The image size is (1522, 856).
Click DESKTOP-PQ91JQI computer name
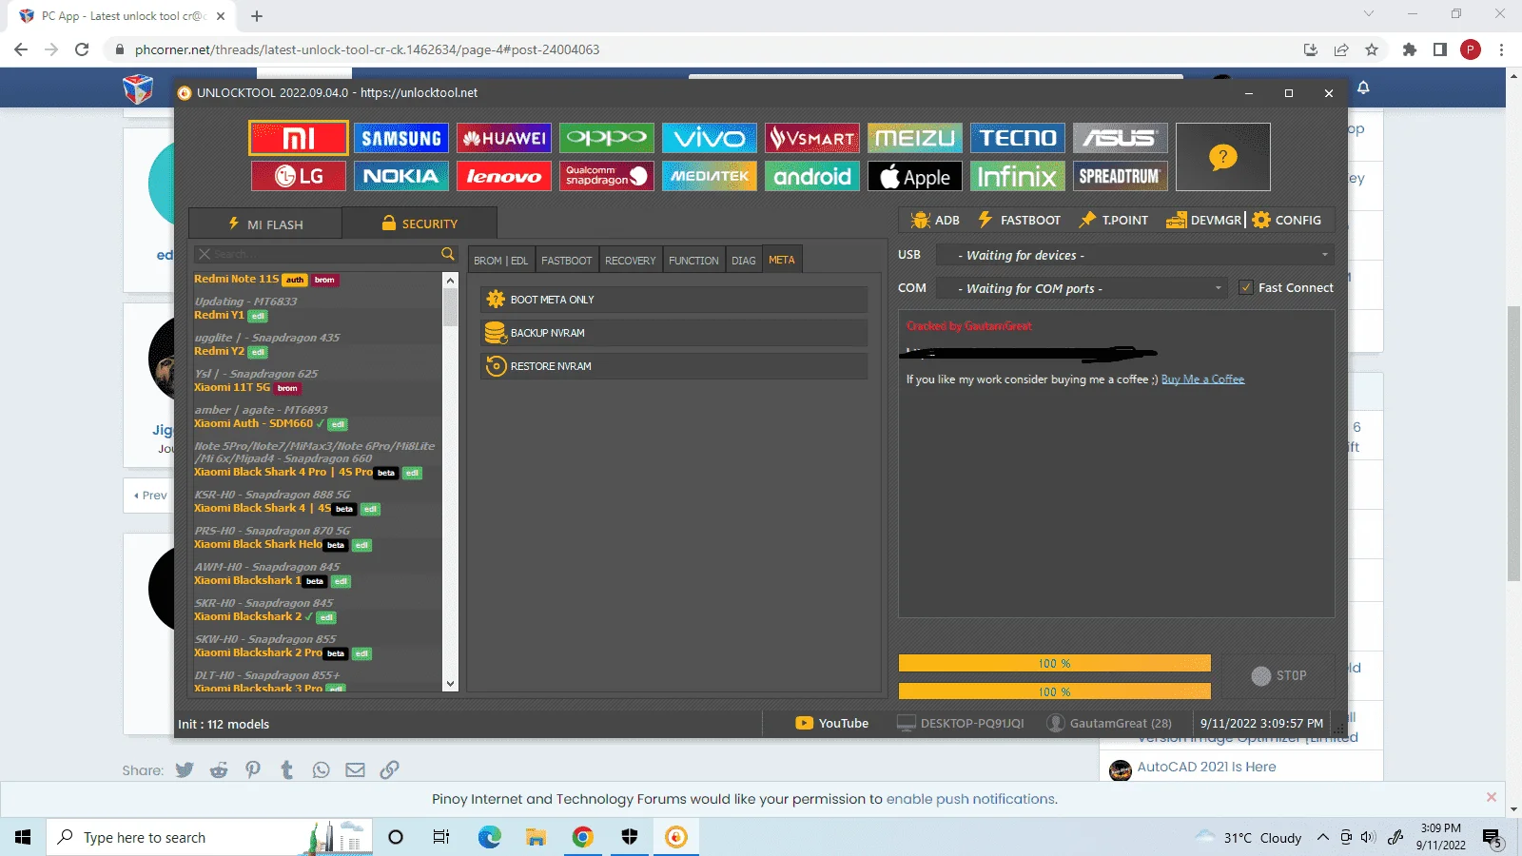(x=961, y=723)
